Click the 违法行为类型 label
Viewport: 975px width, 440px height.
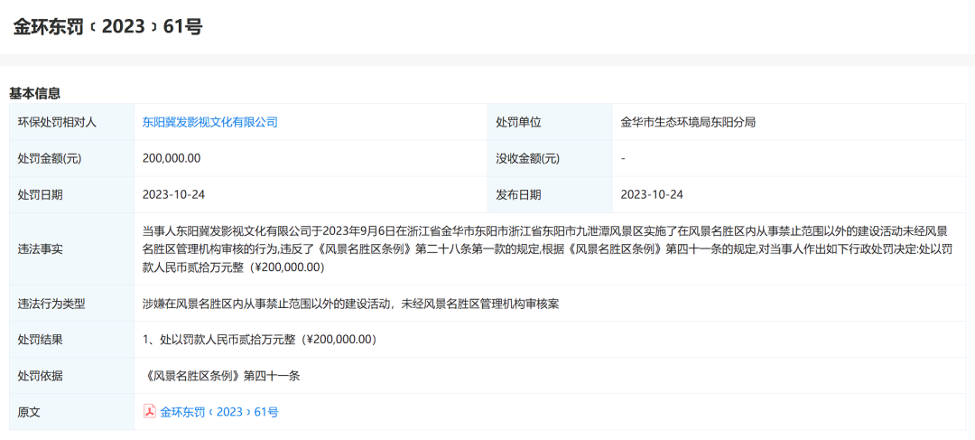tap(51, 304)
